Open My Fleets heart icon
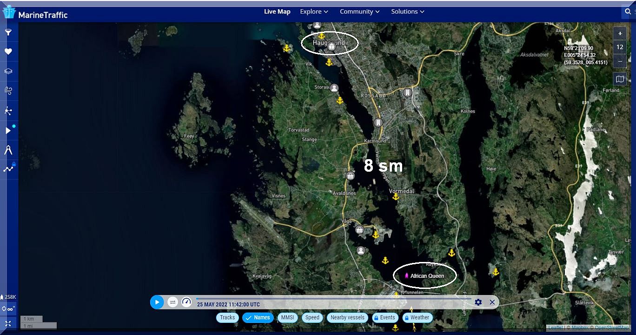Viewport: 636px width, 335px height. (x=8, y=52)
